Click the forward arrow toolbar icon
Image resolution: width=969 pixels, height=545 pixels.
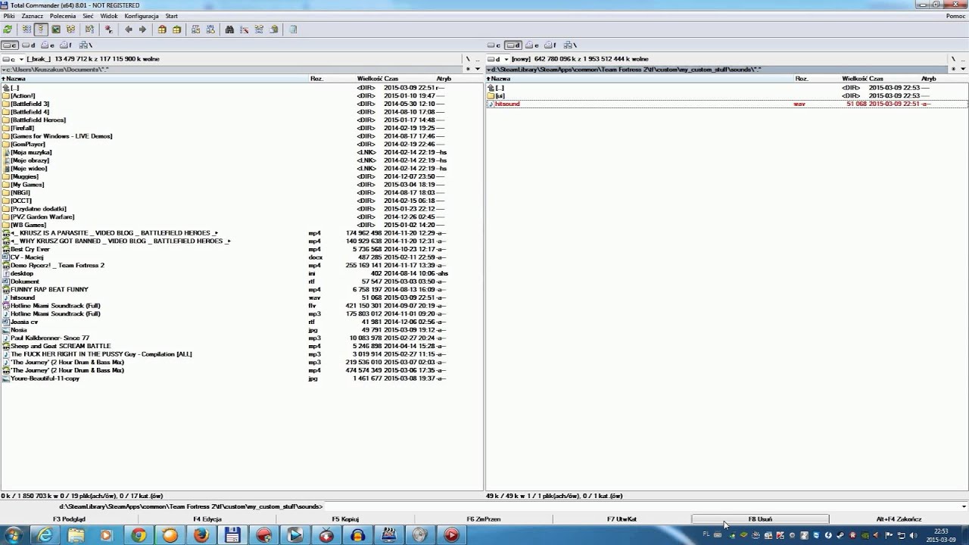142,30
